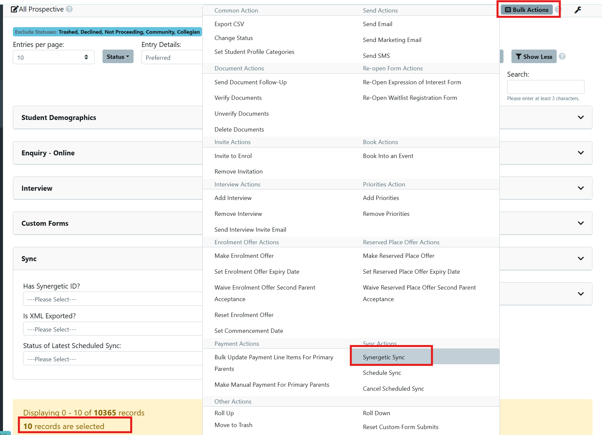This screenshot has width=602, height=435.
Task: Click the help icon next to Bulk Actions
Action: [558, 10]
